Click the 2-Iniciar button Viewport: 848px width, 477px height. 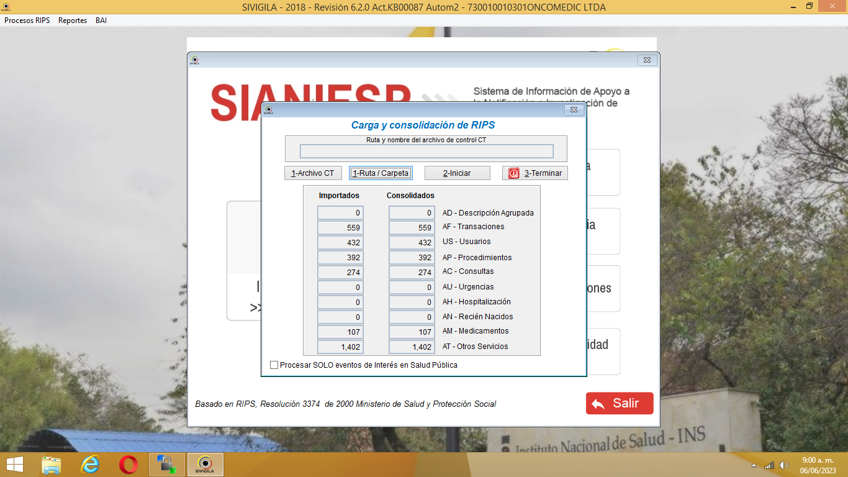457,173
